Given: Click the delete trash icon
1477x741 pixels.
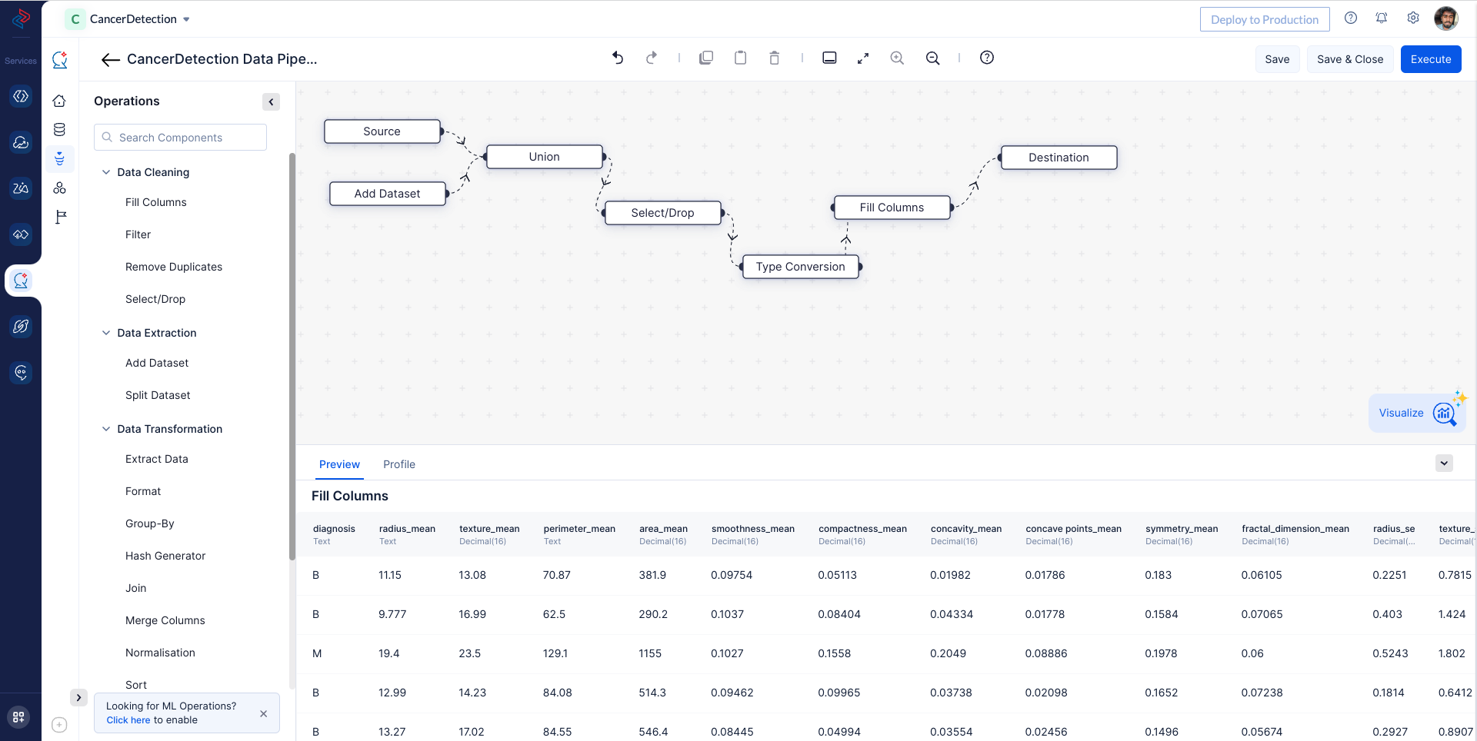Looking at the screenshot, I should pyautogui.click(x=774, y=58).
